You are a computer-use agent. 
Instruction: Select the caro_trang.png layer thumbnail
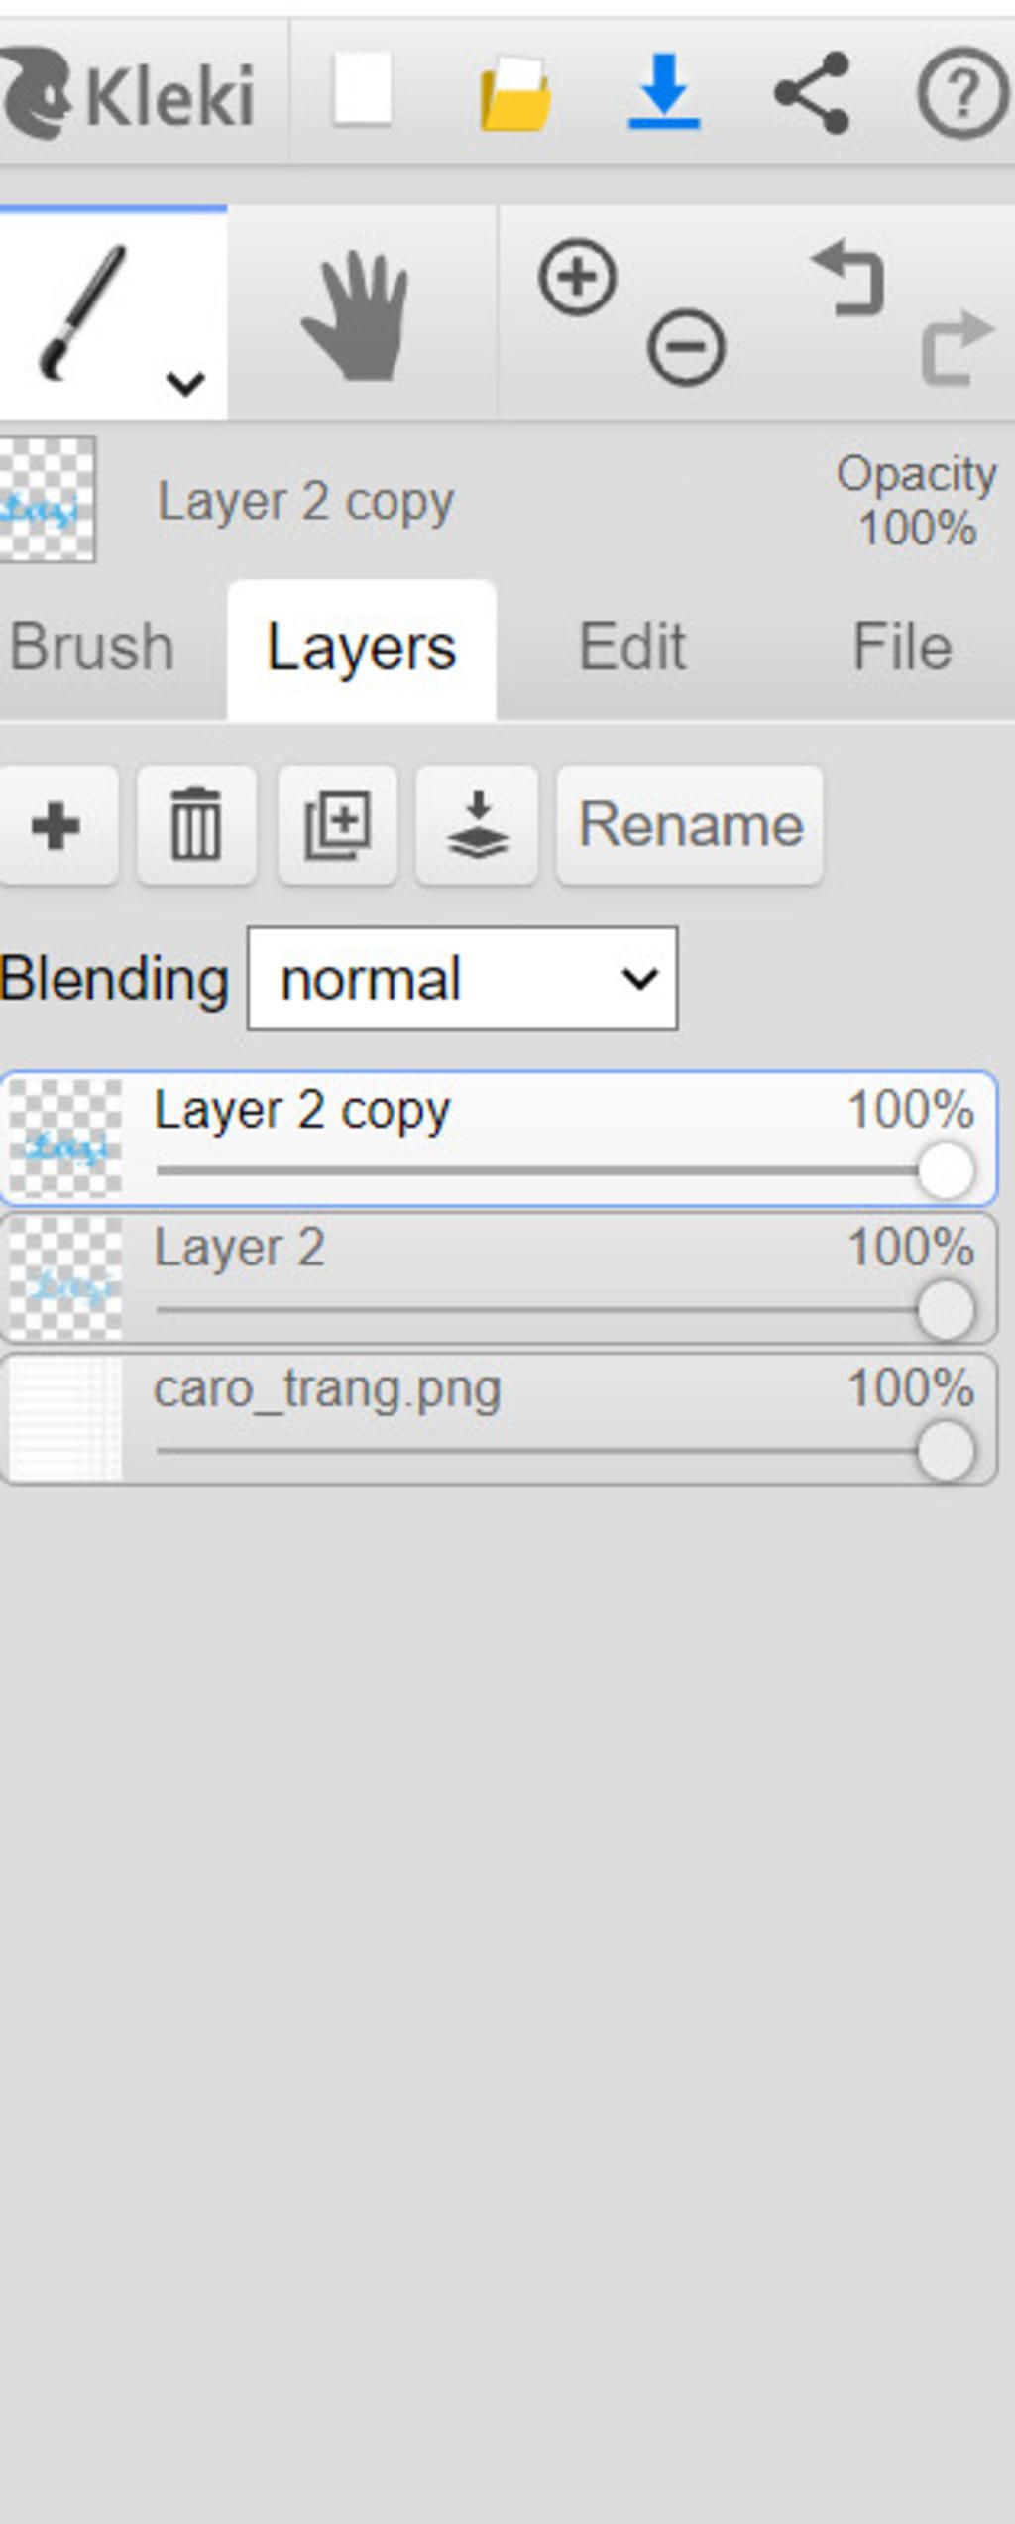point(65,1419)
